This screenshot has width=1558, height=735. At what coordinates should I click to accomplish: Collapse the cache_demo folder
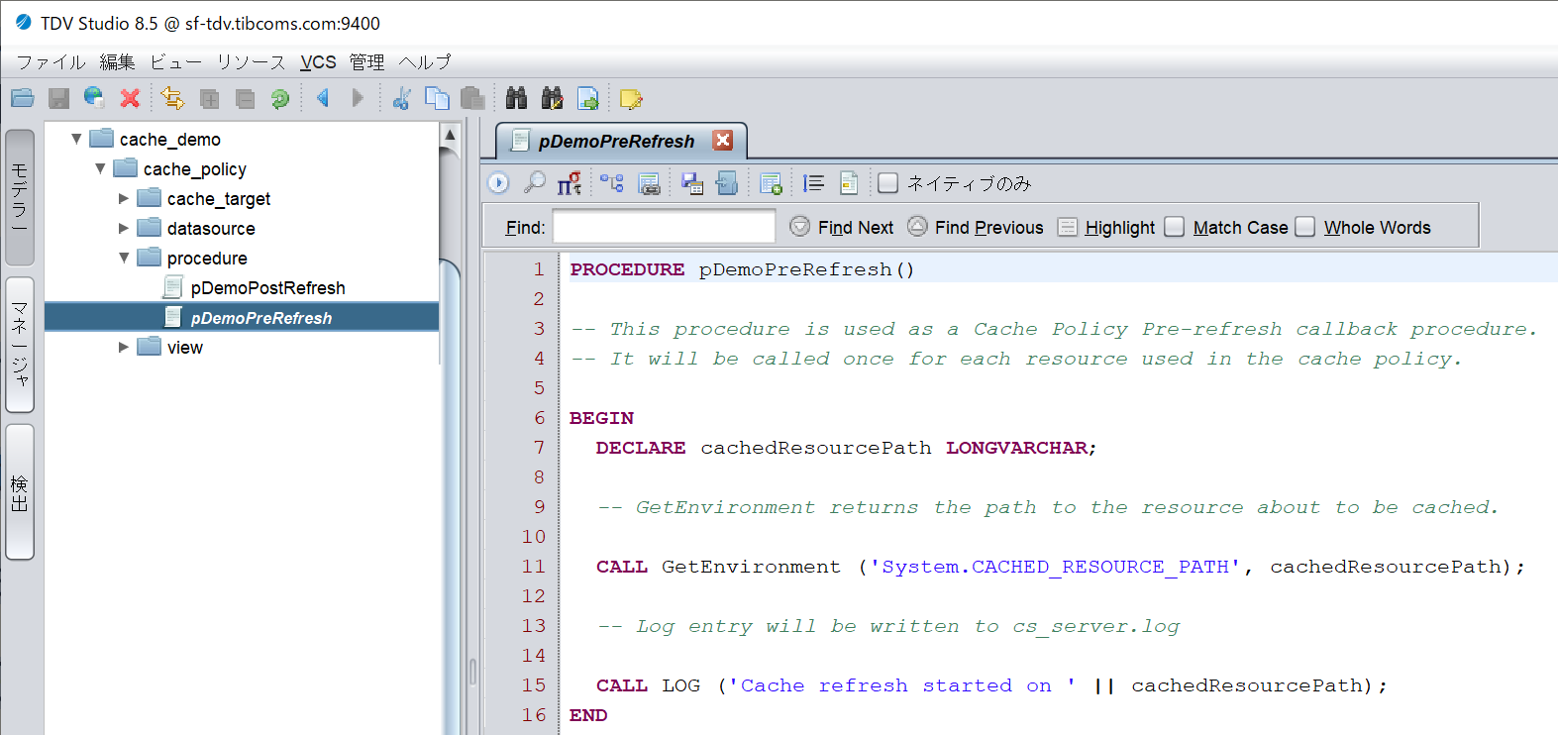coord(76,140)
